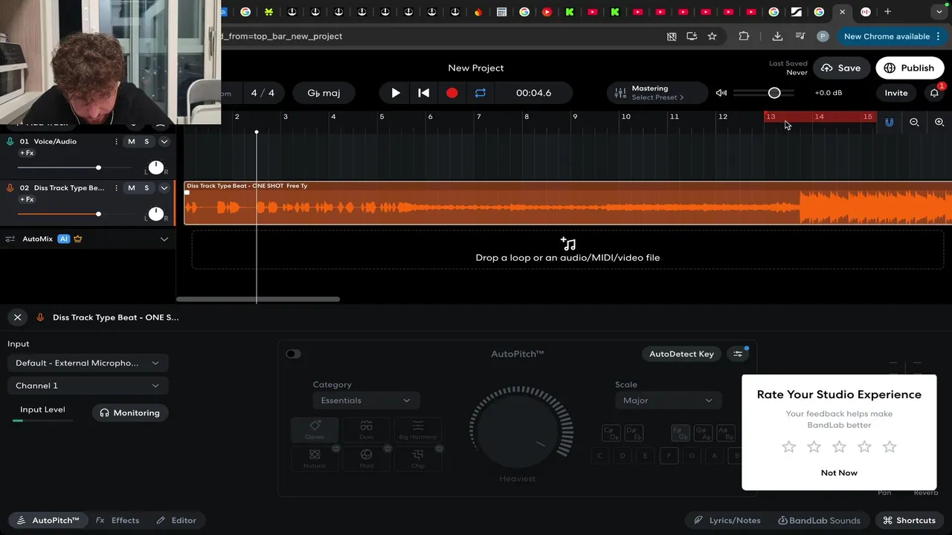This screenshot has width=952, height=535.
Task: Solo the Diss Track Type Beat track
Action: click(x=147, y=188)
